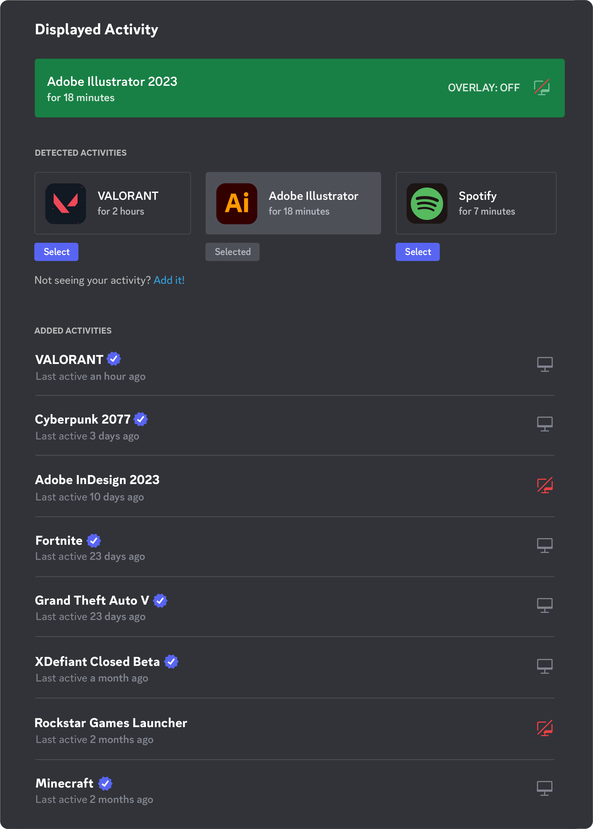Click the verified badge next to Minecraft
Viewport: 593px width, 829px height.
click(105, 783)
